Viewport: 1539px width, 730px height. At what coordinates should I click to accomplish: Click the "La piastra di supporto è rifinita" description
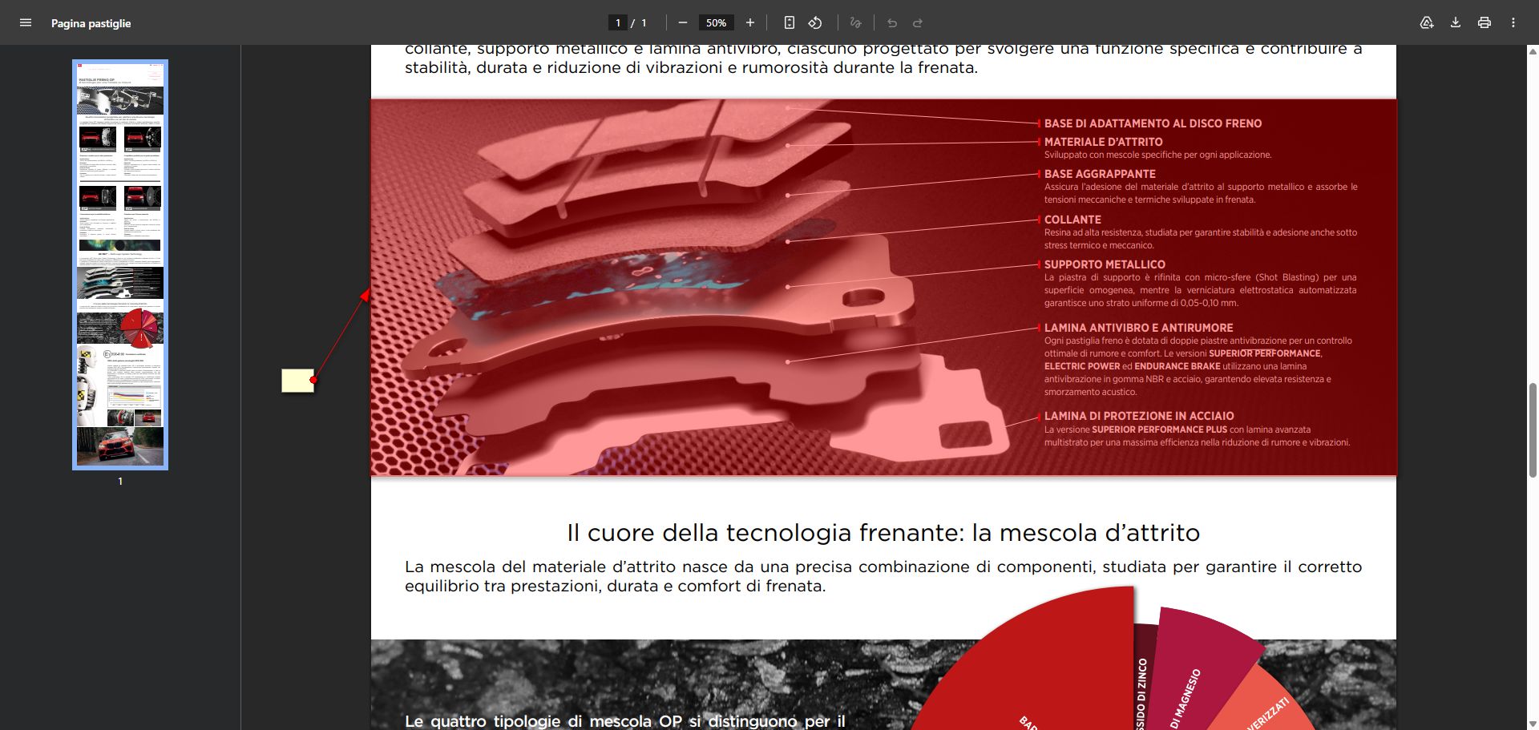[x=1201, y=290]
